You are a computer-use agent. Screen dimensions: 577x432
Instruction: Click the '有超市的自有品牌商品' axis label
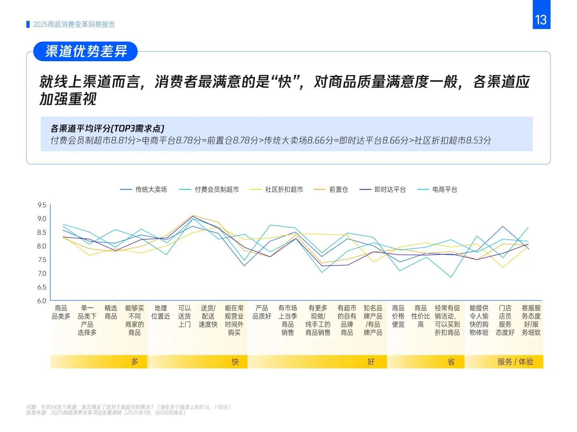[x=347, y=320]
